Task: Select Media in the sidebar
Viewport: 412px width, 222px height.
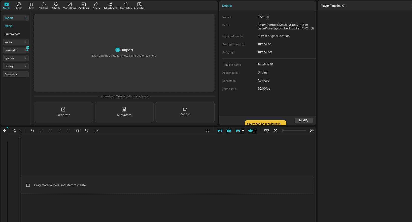Action: pos(9,26)
